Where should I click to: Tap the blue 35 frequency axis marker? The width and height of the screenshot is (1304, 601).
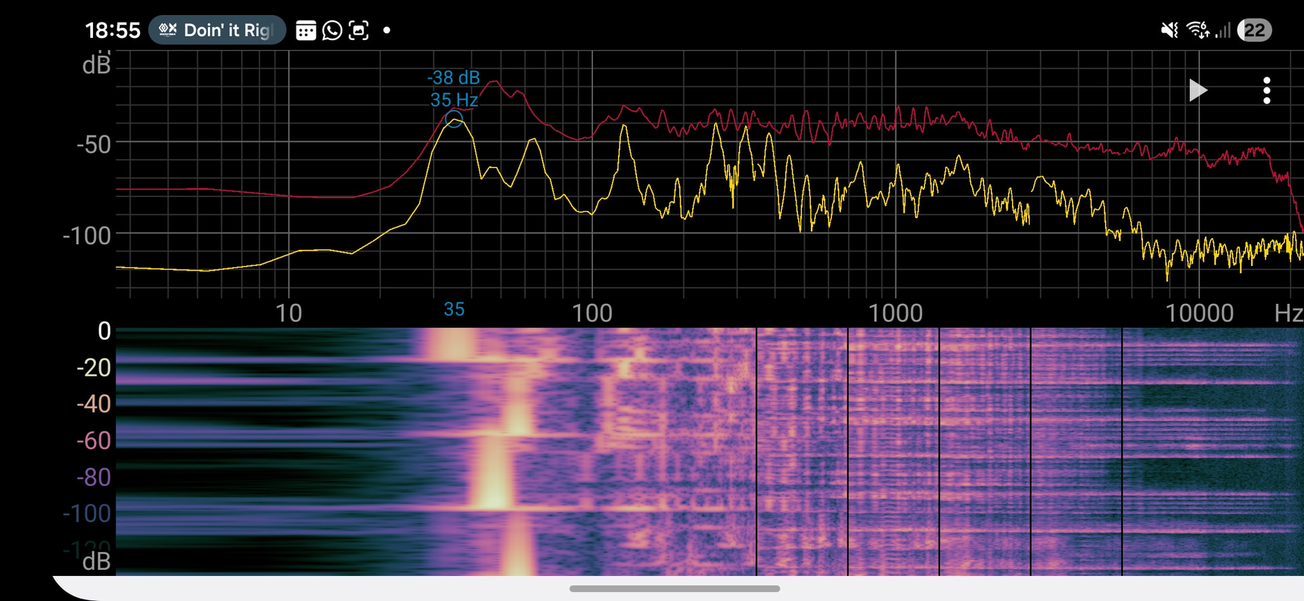click(x=454, y=309)
